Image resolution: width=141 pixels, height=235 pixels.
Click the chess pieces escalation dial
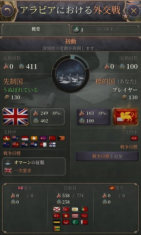[x=70, y=74]
